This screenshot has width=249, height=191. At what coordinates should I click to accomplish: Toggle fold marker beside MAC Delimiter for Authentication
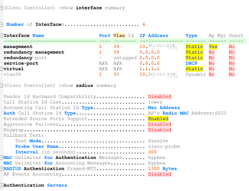(2, 157)
